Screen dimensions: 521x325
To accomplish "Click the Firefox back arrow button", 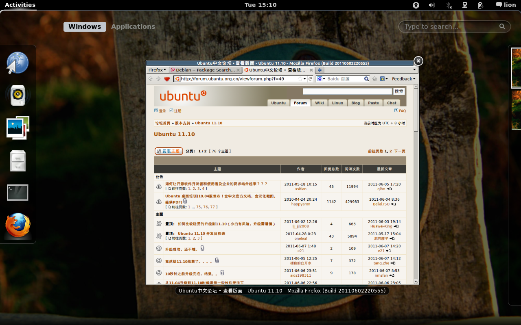I will click(151, 79).
